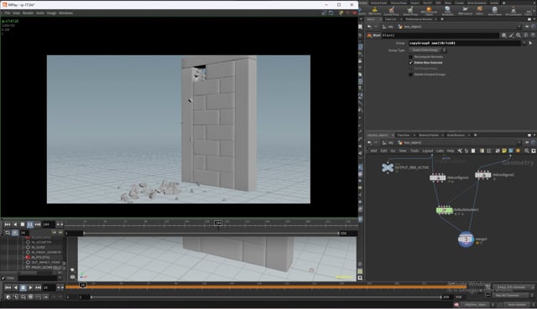Jump to last frame in MPlay
537x309 pixels.
click(38, 224)
